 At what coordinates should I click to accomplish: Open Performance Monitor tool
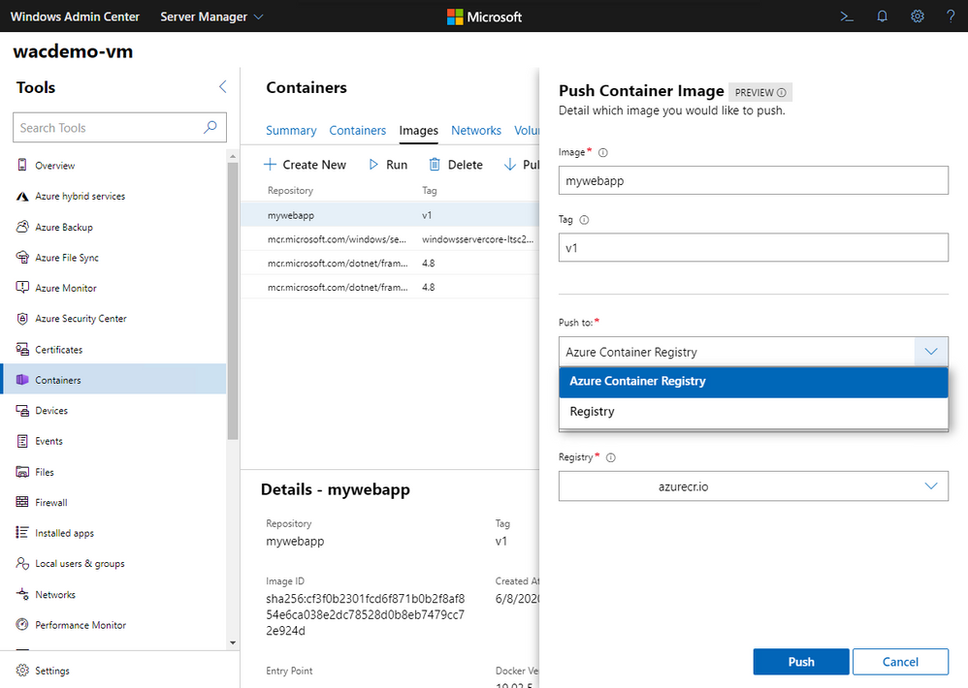[x=81, y=625]
